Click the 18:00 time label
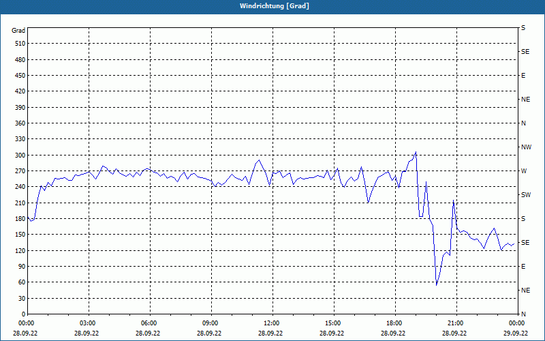545x341 pixels. tap(394, 323)
